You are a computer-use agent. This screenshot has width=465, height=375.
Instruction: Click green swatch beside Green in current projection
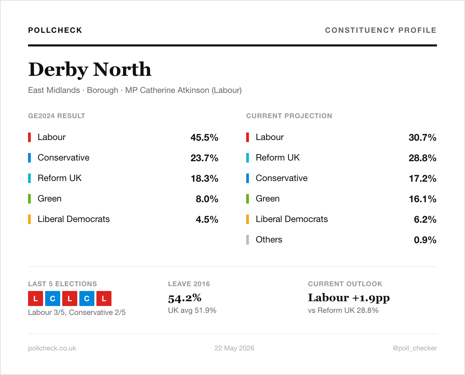(248, 199)
